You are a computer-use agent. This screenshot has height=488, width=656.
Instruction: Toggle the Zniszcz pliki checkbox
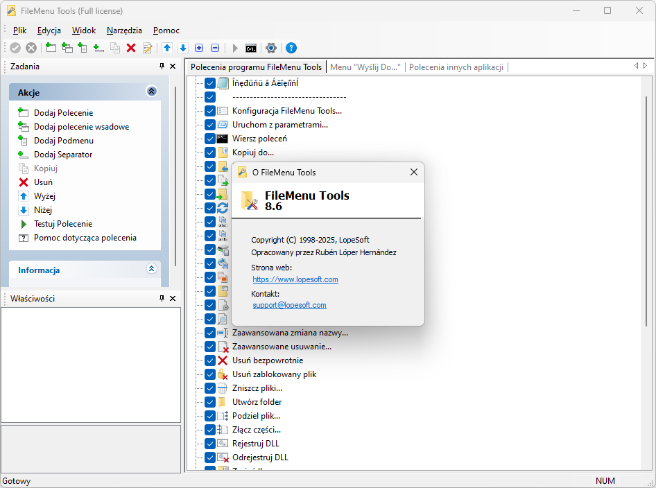pos(210,388)
